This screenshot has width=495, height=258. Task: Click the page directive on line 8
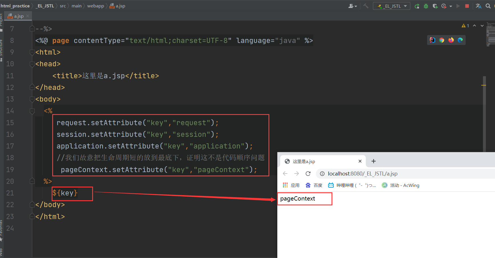click(x=174, y=40)
